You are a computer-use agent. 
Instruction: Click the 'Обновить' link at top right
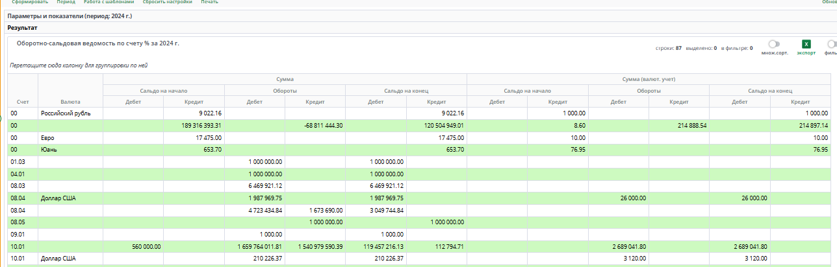[829, 3]
